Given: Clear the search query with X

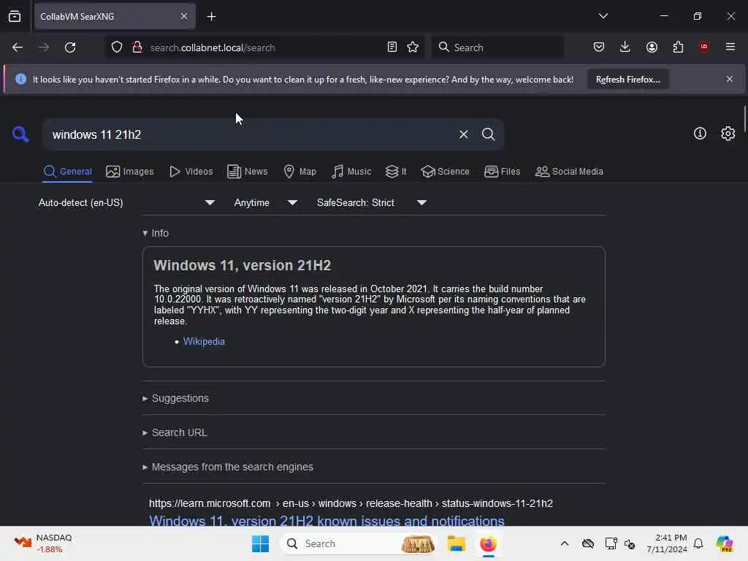Looking at the screenshot, I should coord(463,134).
